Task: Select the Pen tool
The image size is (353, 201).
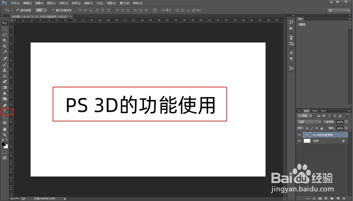Action: pos(5,105)
